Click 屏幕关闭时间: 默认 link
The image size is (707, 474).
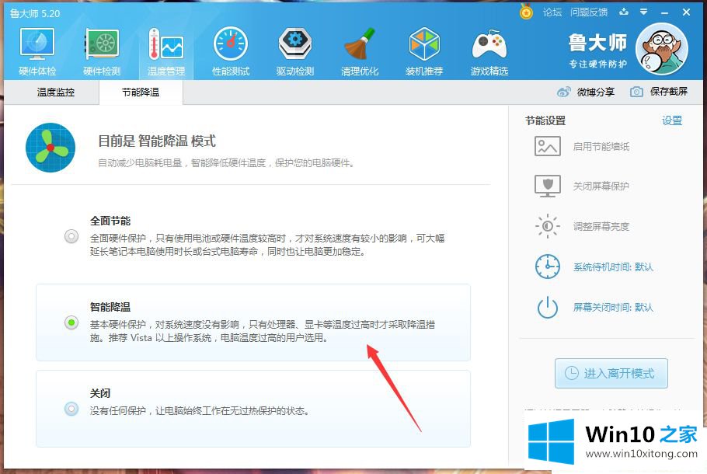click(x=613, y=308)
